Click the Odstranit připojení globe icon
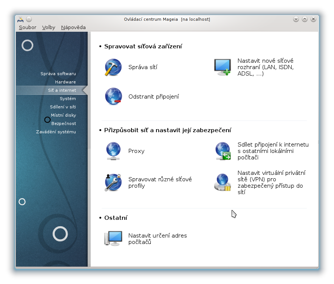 (x=113, y=96)
